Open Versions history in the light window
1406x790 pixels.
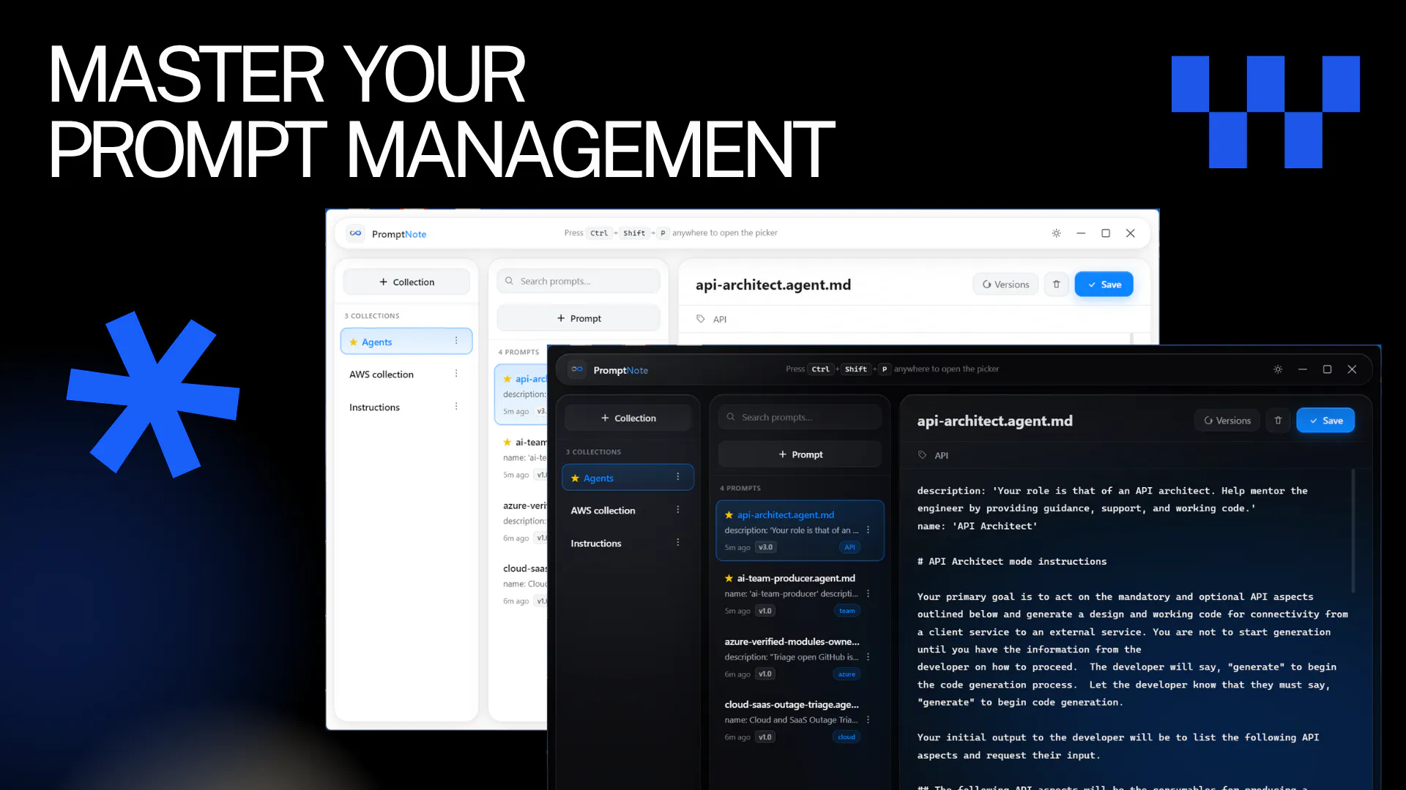click(x=1005, y=285)
